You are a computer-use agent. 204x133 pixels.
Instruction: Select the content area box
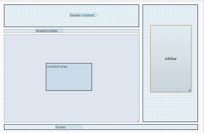click(x=69, y=77)
